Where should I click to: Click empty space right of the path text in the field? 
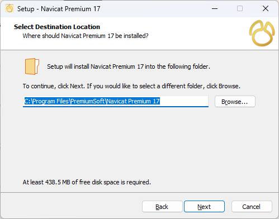click(184, 101)
